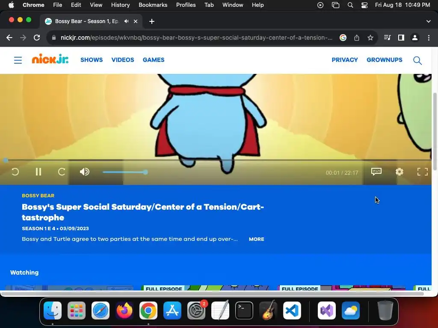Image resolution: width=438 pixels, height=328 pixels.
Task: Open Finder from the Dock
Action: pyautogui.click(x=53, y=310)
